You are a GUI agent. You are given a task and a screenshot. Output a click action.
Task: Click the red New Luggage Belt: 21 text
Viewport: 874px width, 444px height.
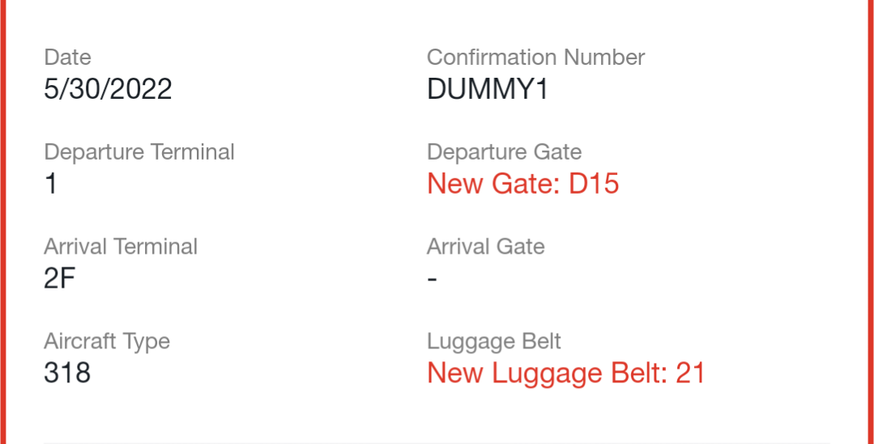(x=566, y=374)
